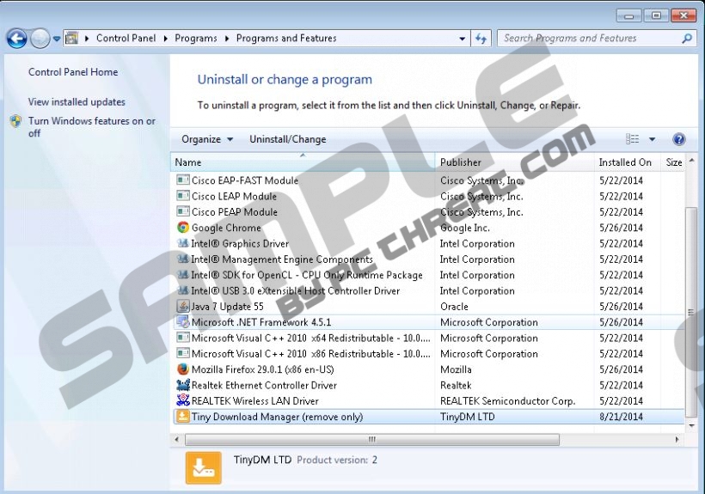Viewport: 705px width, 494px height.
Task: Click the Google Chrome program icon
Action: coord(182,228)
